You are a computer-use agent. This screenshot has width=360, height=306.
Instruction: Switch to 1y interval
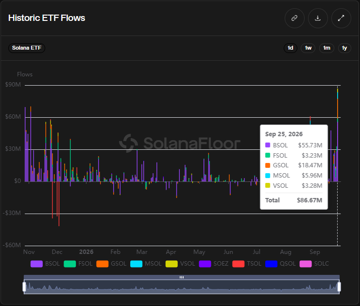click(344, 48)
